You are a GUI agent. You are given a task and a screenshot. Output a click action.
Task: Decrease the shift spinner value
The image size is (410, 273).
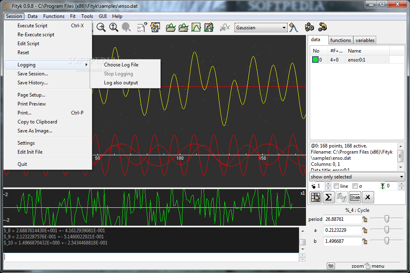click(x=401, y=188)
